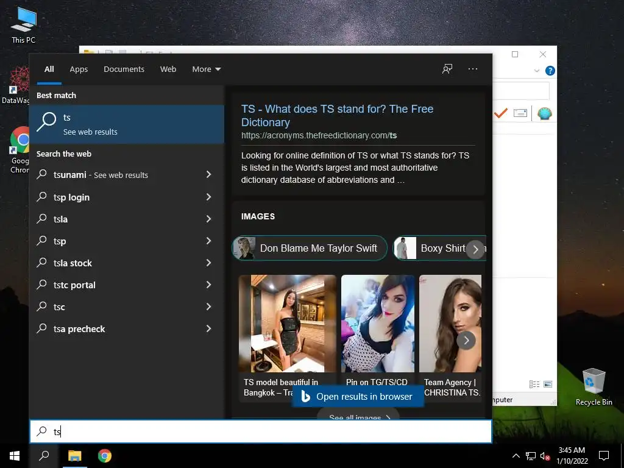Advance image thumbnails with the round arrow

click(x=466, y=340)
